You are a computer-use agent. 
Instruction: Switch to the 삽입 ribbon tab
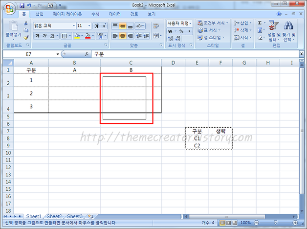(40, 14)
